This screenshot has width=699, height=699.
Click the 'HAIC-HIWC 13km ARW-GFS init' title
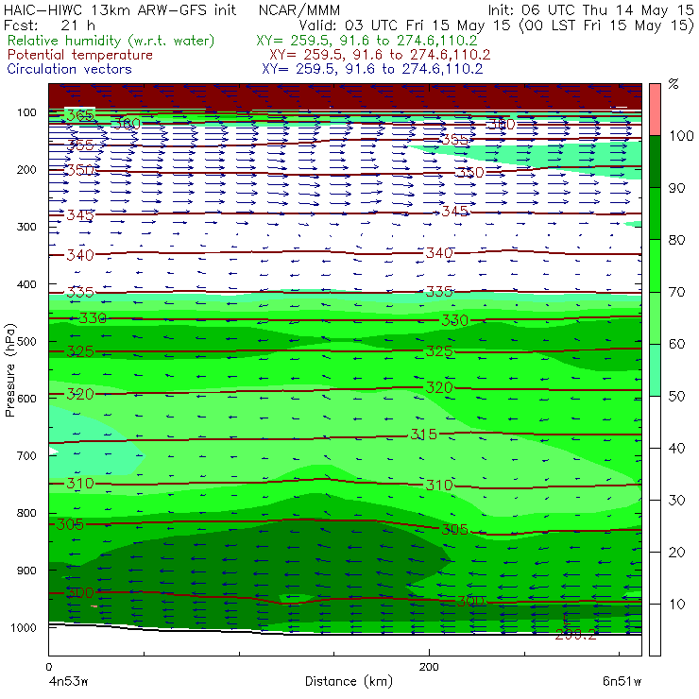[120, 9]
